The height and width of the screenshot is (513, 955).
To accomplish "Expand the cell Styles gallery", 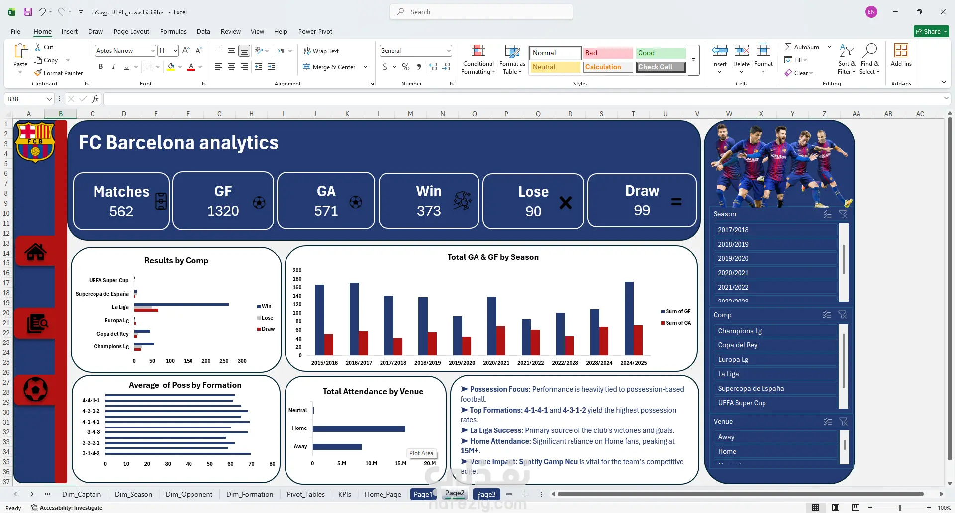I will coord(693,61).
